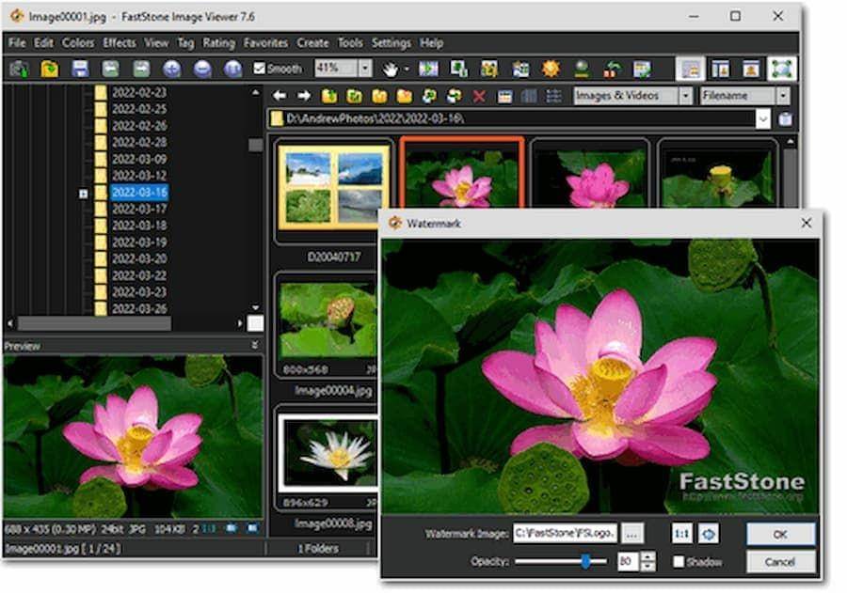Click the Opacity slider handle

point(585,561)
